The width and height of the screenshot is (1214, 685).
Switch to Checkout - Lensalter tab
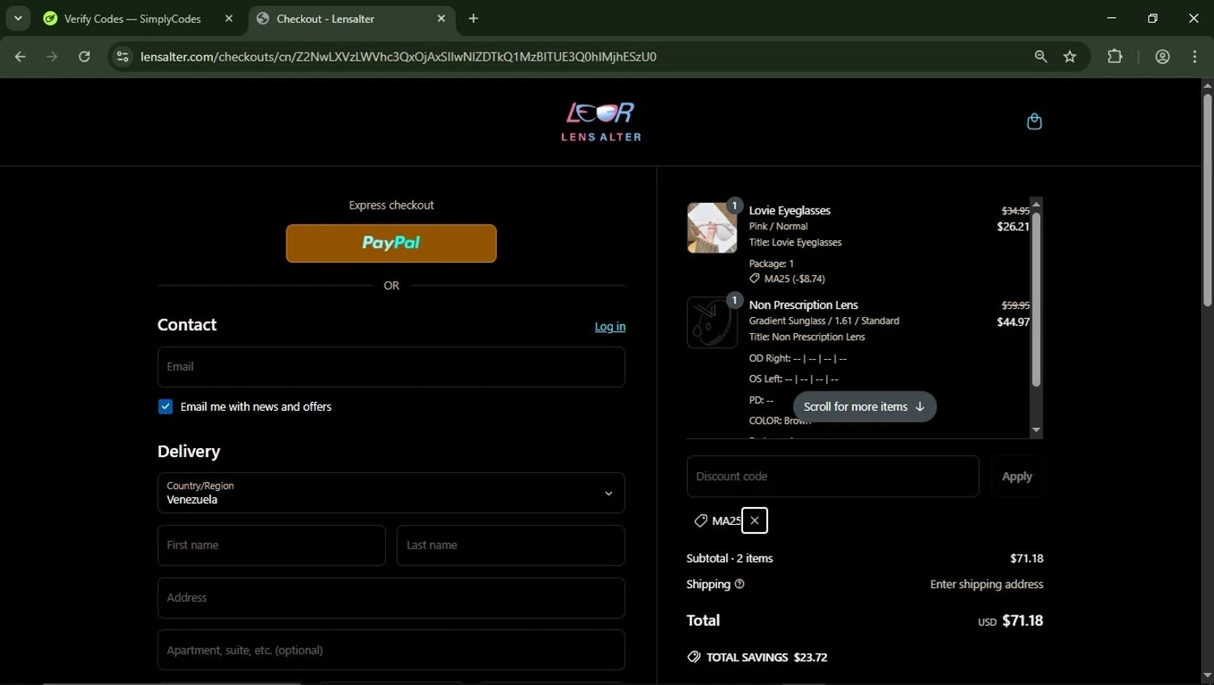[325, 19]
